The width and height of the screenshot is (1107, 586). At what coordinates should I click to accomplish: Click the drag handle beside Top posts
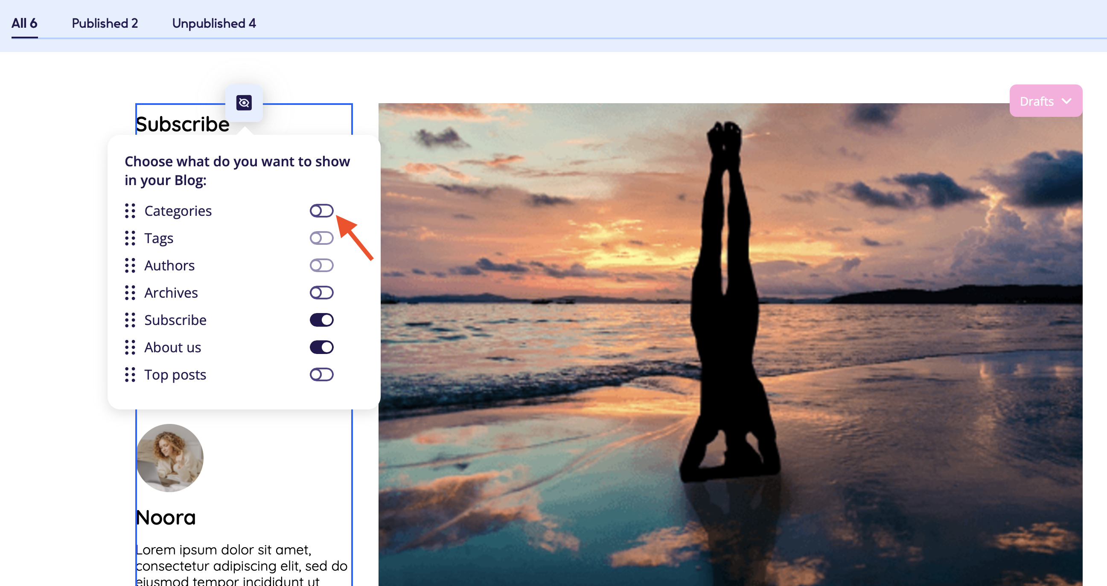pyautogui.click(x=130, y=374)
